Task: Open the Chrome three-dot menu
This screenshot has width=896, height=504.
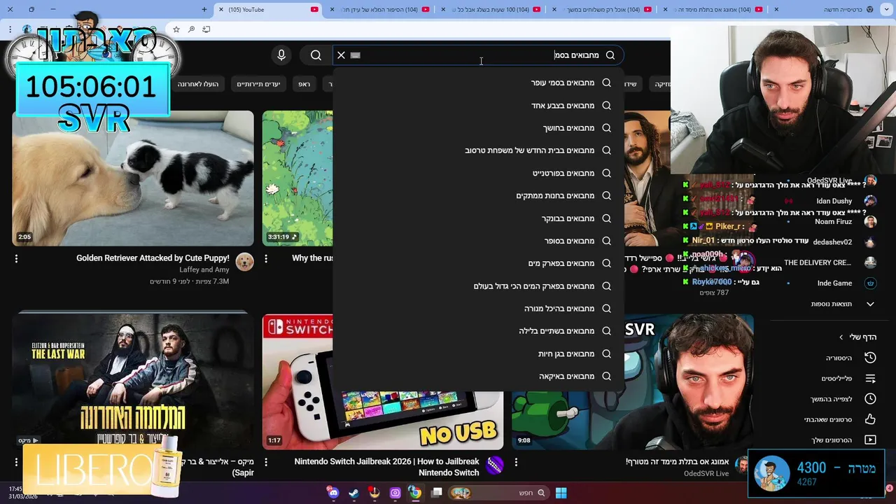Action: (x=10, y=29)
